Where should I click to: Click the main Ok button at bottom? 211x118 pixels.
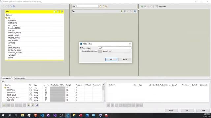[x=187, y=110]
